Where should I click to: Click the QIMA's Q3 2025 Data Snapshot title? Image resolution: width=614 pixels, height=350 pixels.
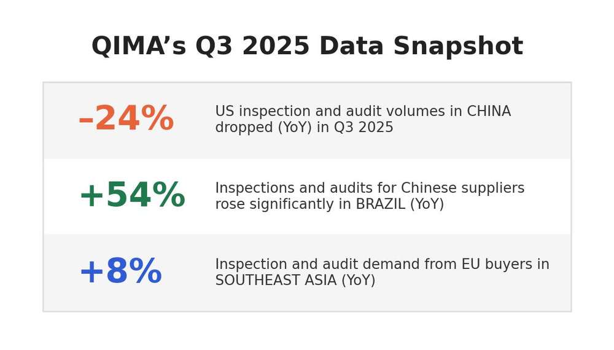(307, 46)
